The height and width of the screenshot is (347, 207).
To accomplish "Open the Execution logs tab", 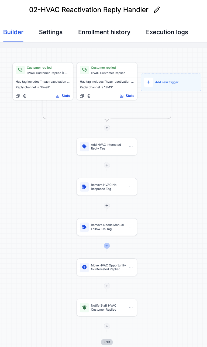I will pyautogui.click(x=167, y=32).
